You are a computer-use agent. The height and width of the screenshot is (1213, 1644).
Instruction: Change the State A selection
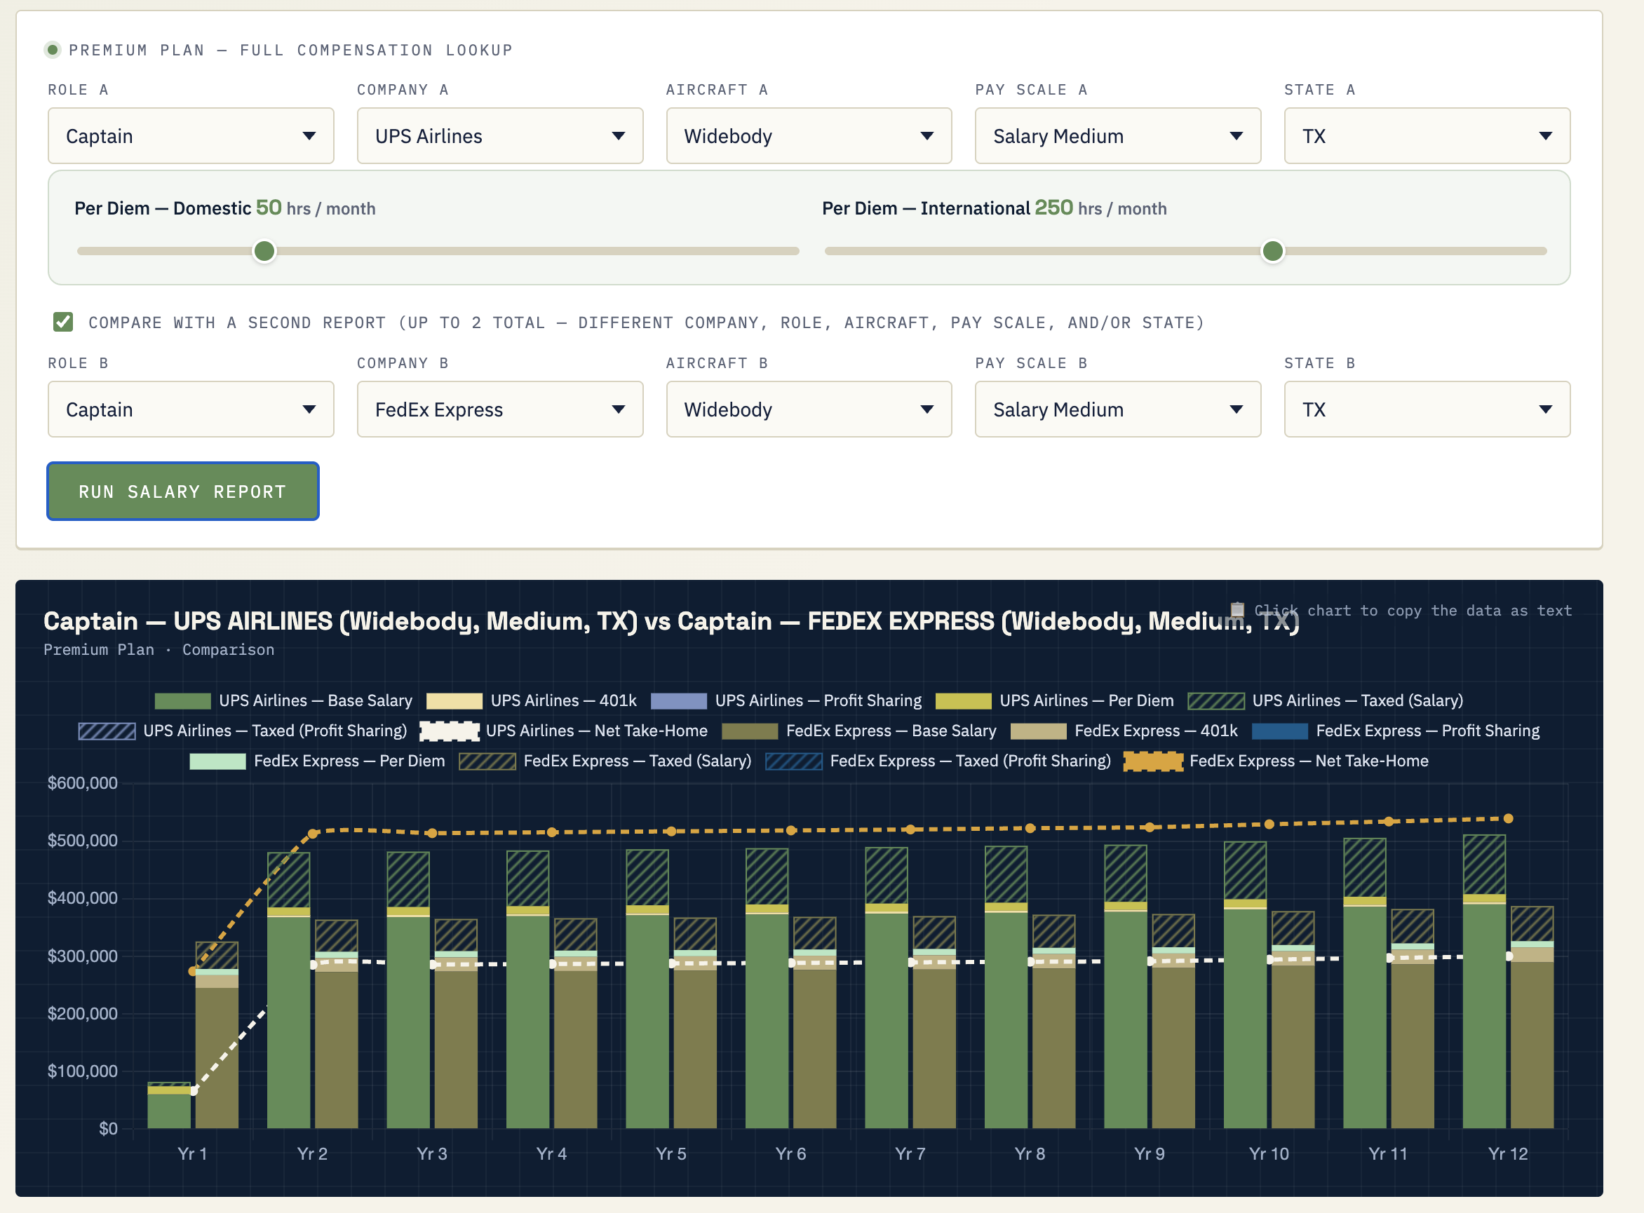pyautogui.click(x=1427, y=136)
